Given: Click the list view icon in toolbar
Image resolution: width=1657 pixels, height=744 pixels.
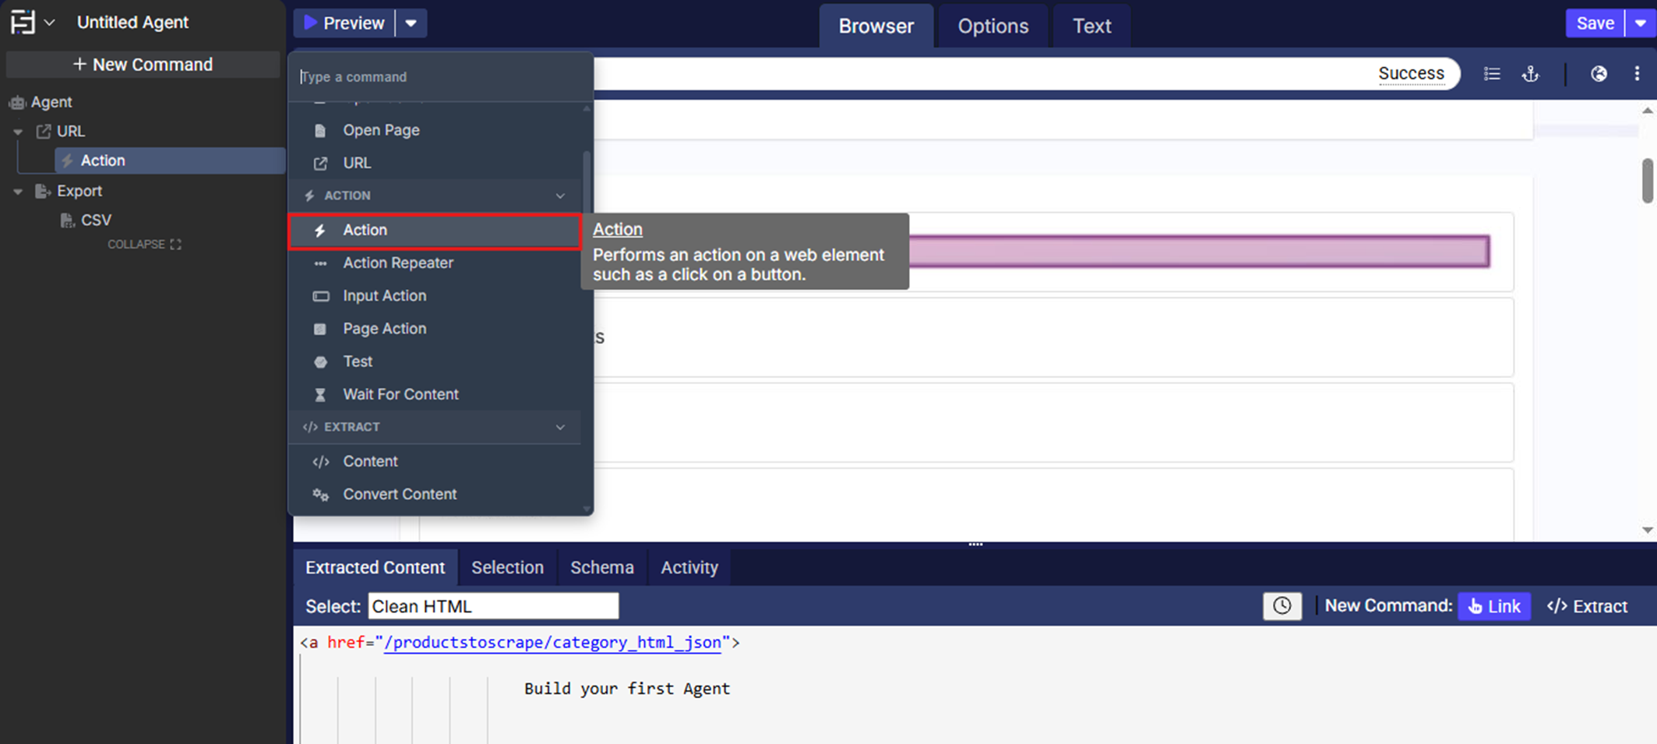Looking at the screenshot, I should 1492,74.
